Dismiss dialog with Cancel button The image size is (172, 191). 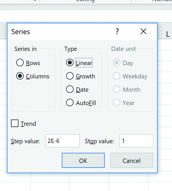click(132, 160)
